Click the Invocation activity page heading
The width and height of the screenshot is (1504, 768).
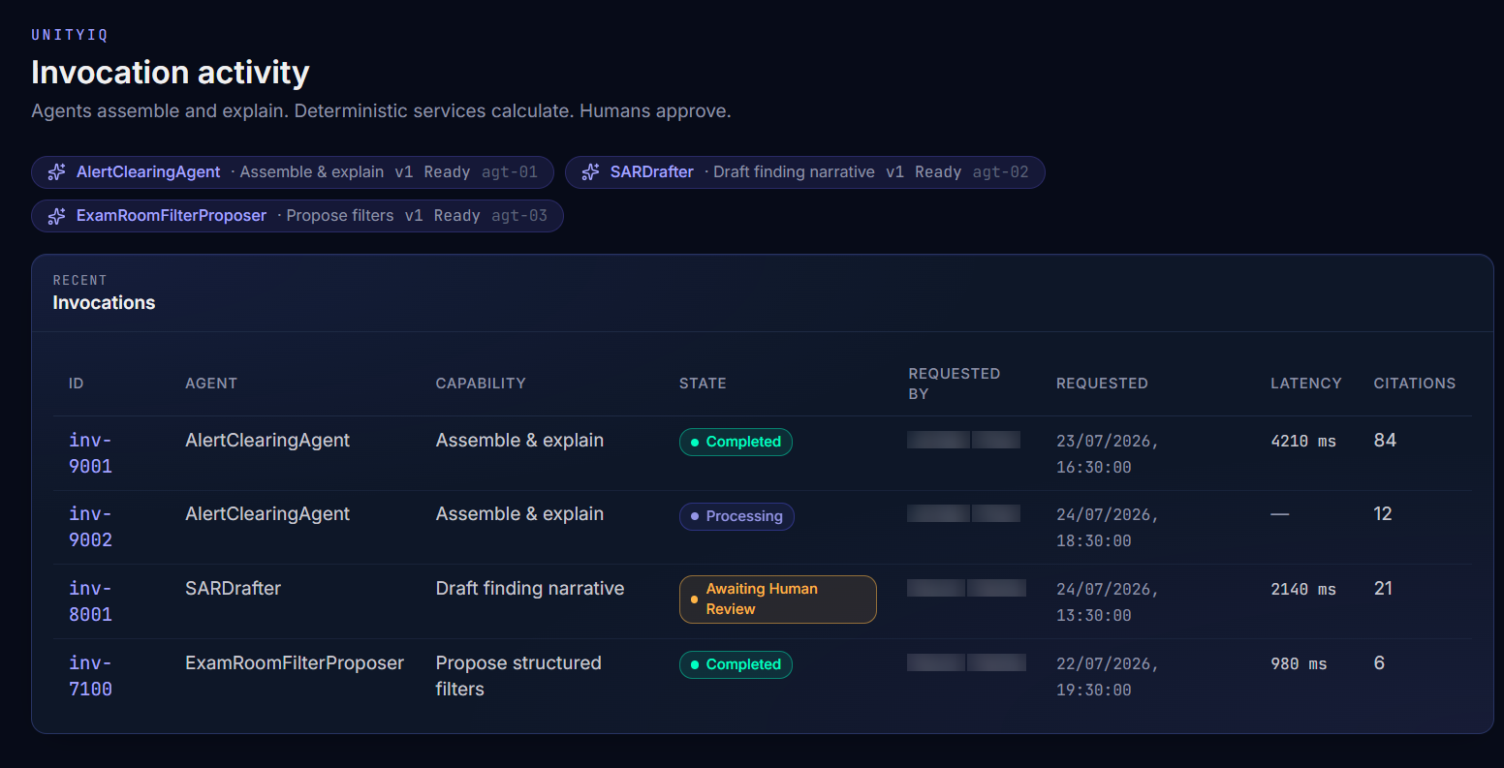pyautogui.click(x=171, y=73)
